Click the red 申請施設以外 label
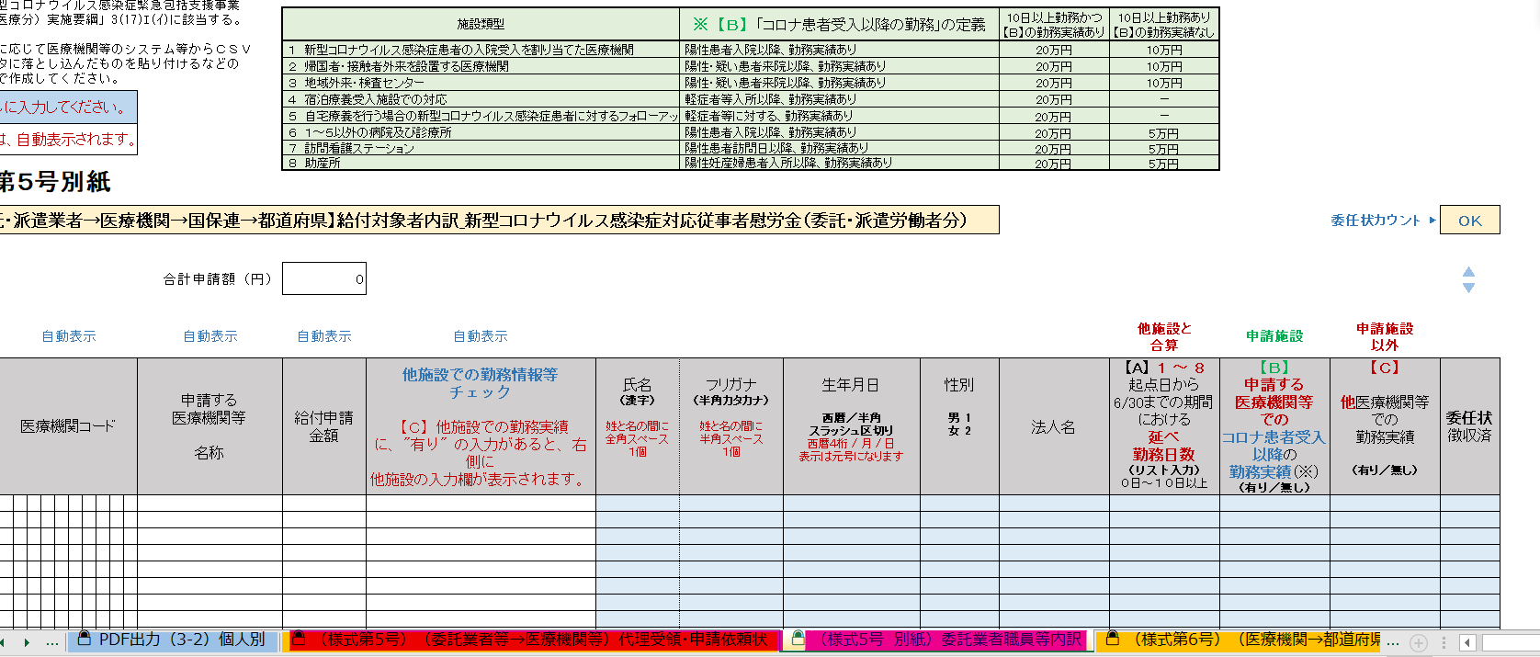Viewport: 1540px width, 657px height. [1385, 336]
